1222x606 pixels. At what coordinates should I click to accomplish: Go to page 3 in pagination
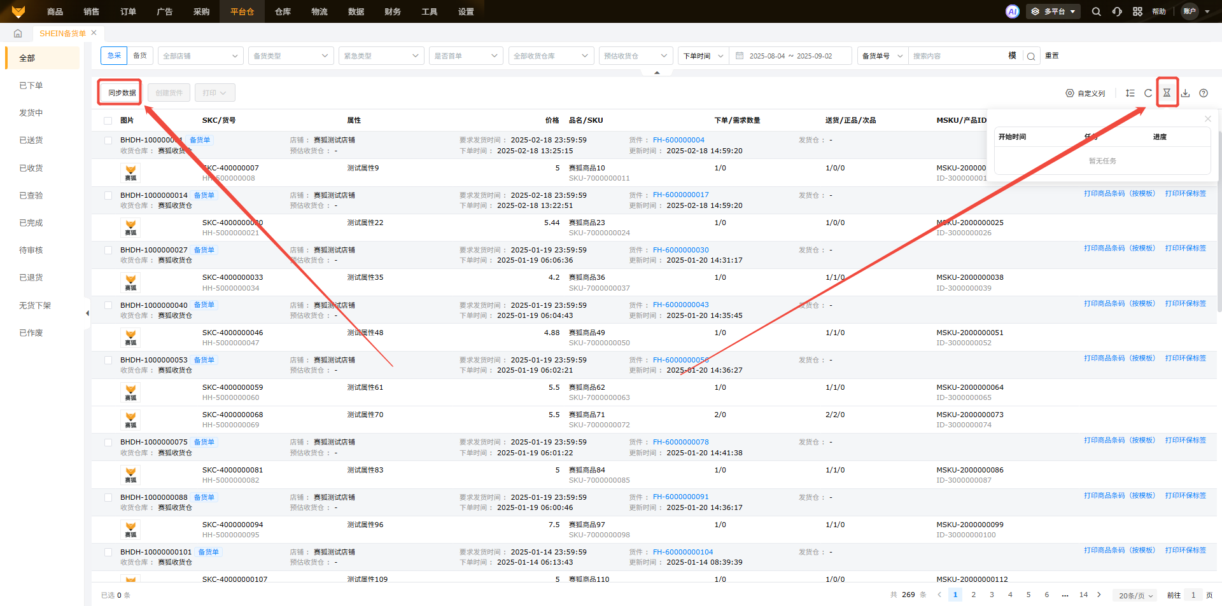pyautogui.click(x=992, y=595)
